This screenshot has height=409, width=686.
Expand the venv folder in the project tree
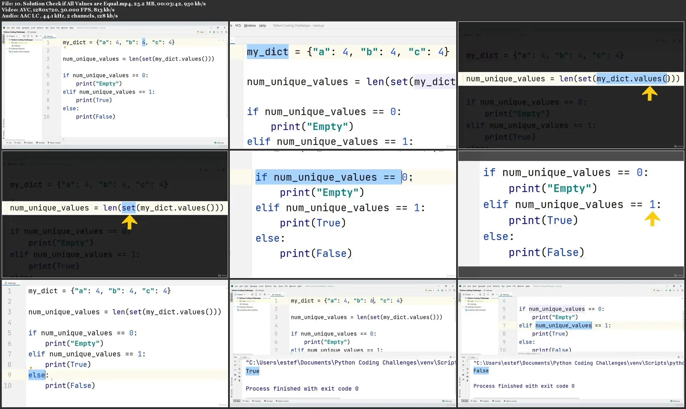(9, 42)
